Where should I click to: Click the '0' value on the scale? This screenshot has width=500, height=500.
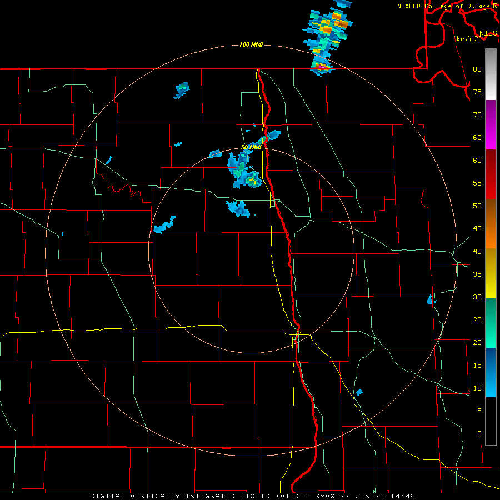[x=479, y=434]
